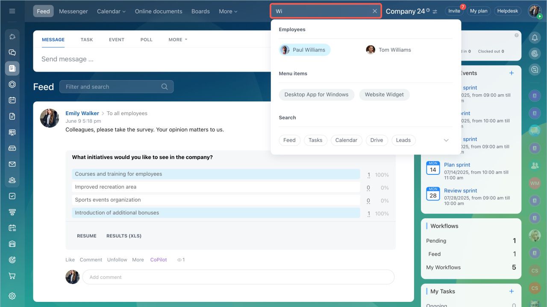This screenshot has width=547, height=307.
Task: Open the Collabs icon in left sidebar
Action: pyautogui.click(x=12, y=37)
